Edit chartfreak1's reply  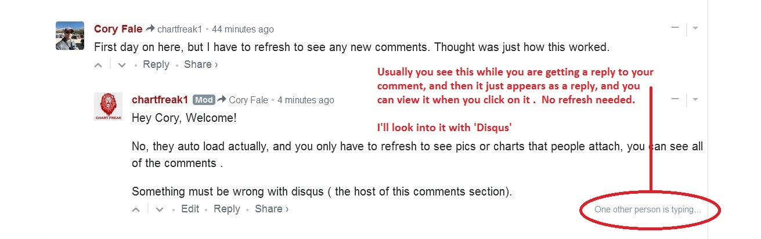[190, 209]
